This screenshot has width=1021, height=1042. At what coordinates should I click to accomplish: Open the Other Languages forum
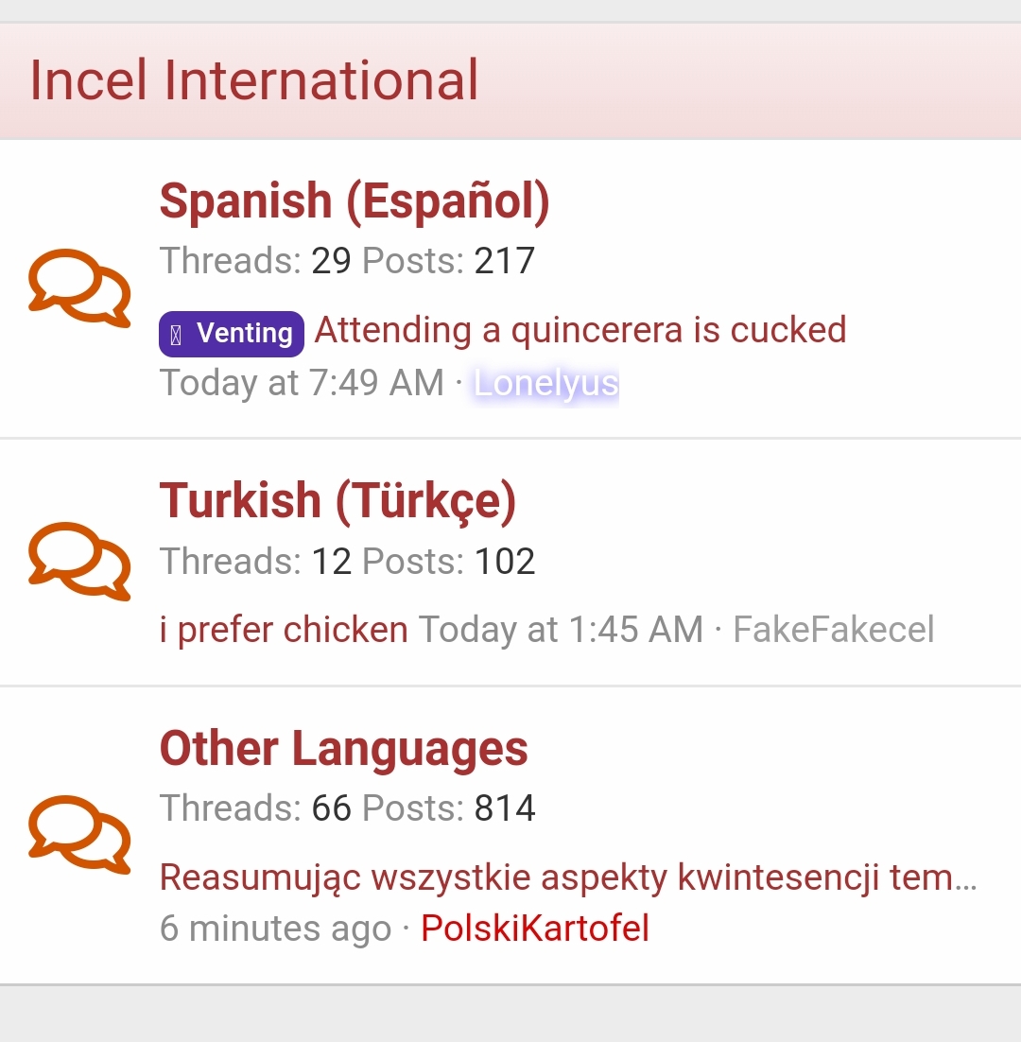point(343,749)
